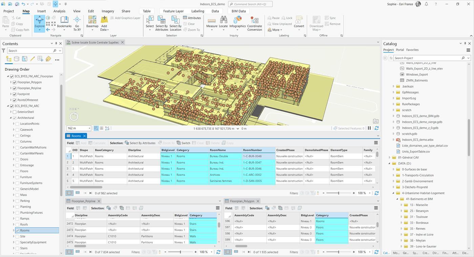474x257 pixels.
Task: Click the fixed zoom in arrows icon
Action: click(48, 24)
